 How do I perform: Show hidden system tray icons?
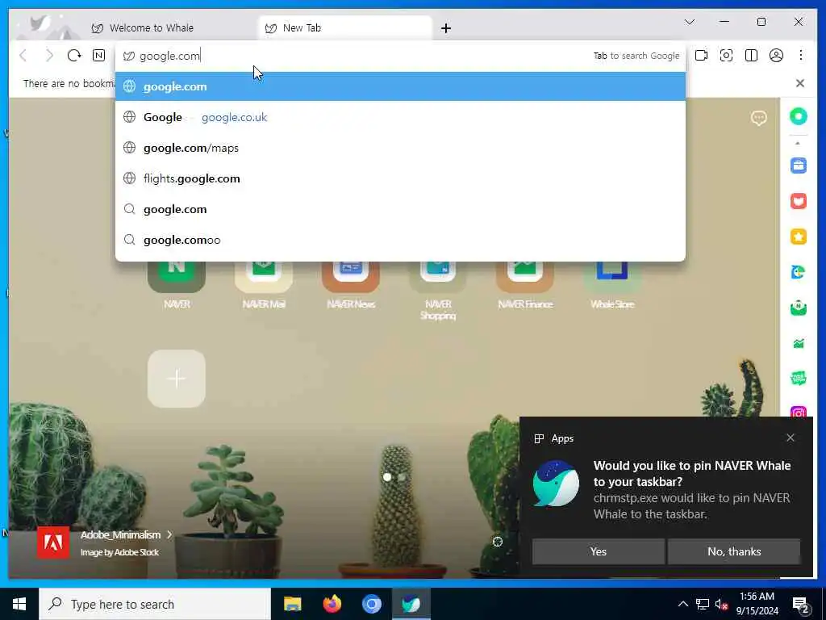click(682, 604)
